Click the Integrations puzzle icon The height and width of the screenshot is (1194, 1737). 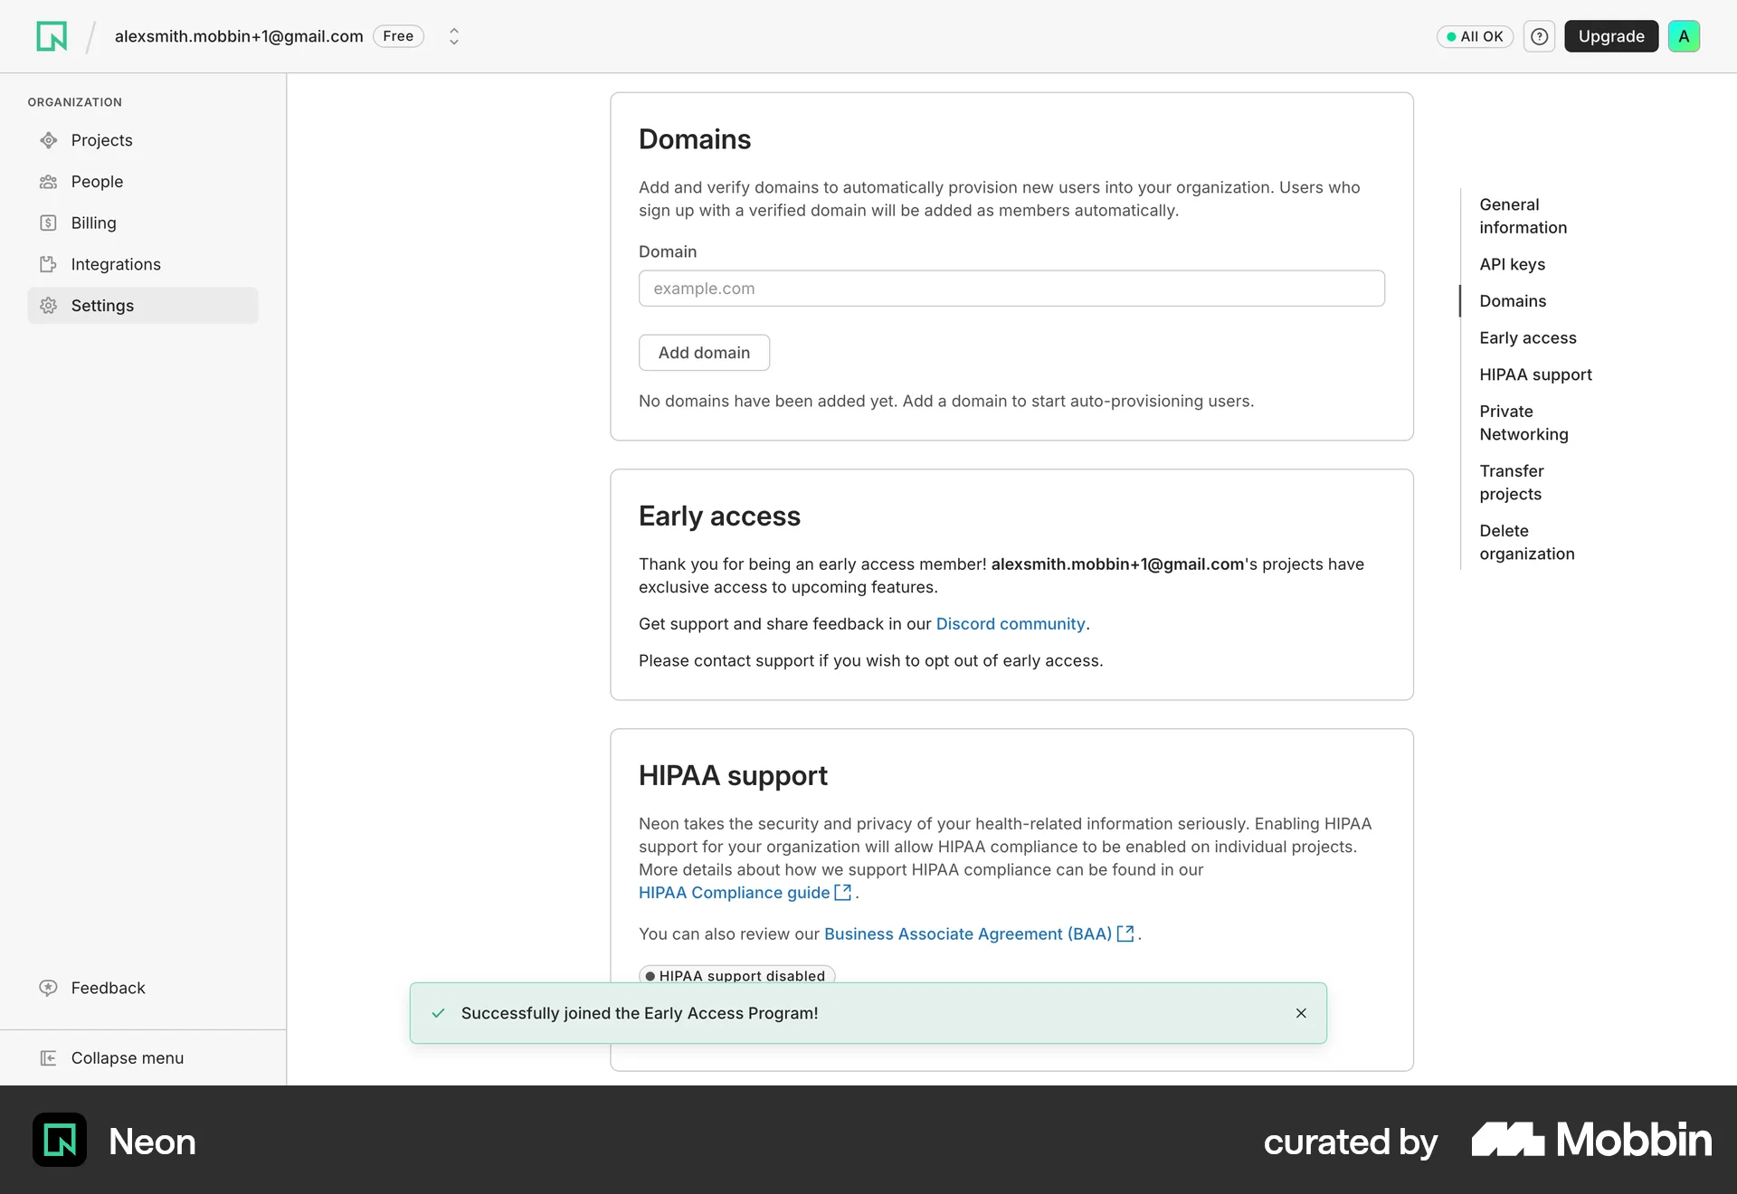(x=49, y=264)
